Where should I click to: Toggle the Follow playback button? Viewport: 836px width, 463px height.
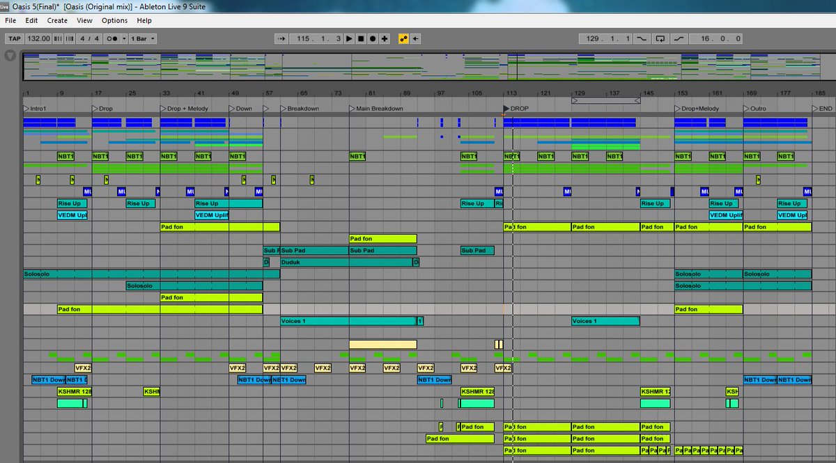click(282, 39)
